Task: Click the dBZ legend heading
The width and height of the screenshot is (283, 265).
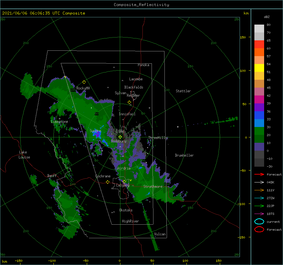Action: pos(267,17)
